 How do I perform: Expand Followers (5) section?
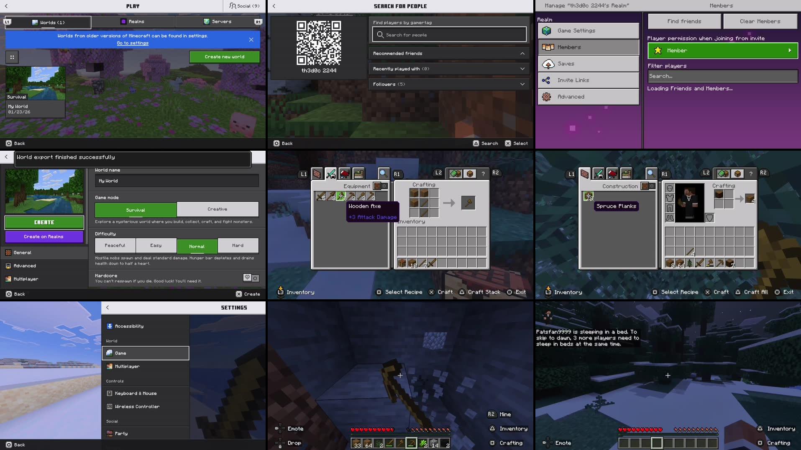[x=449, y=84]
